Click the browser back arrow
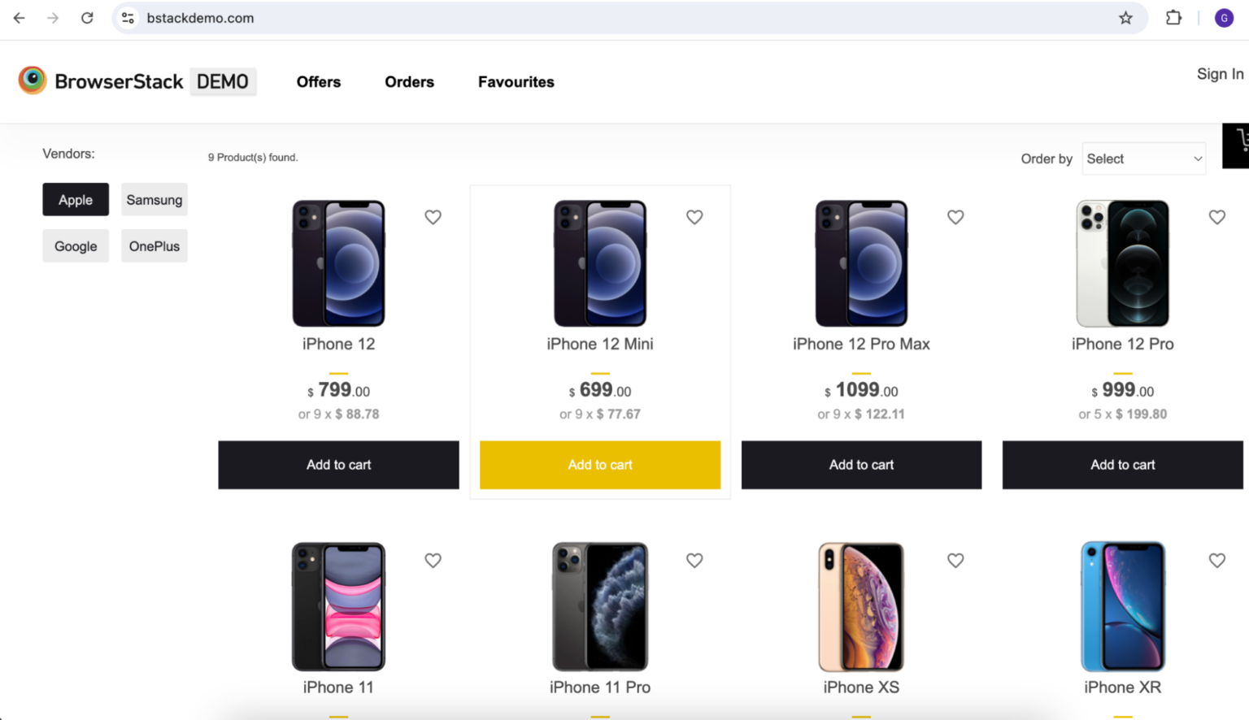This screenshot has height=720, width=1249. click(20, 18)
